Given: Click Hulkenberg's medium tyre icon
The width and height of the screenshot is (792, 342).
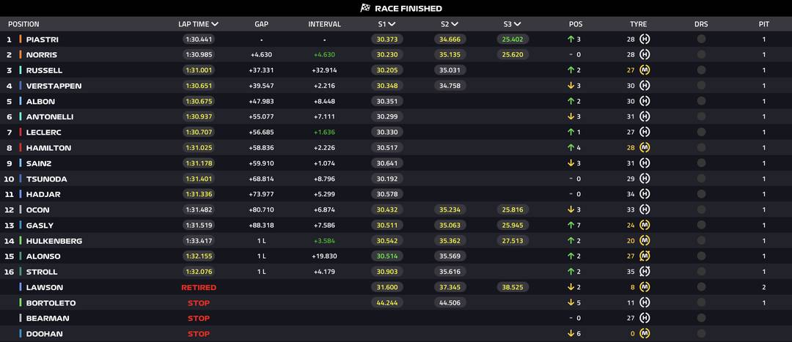Looking at the screenshot, I should coord(645,241).
